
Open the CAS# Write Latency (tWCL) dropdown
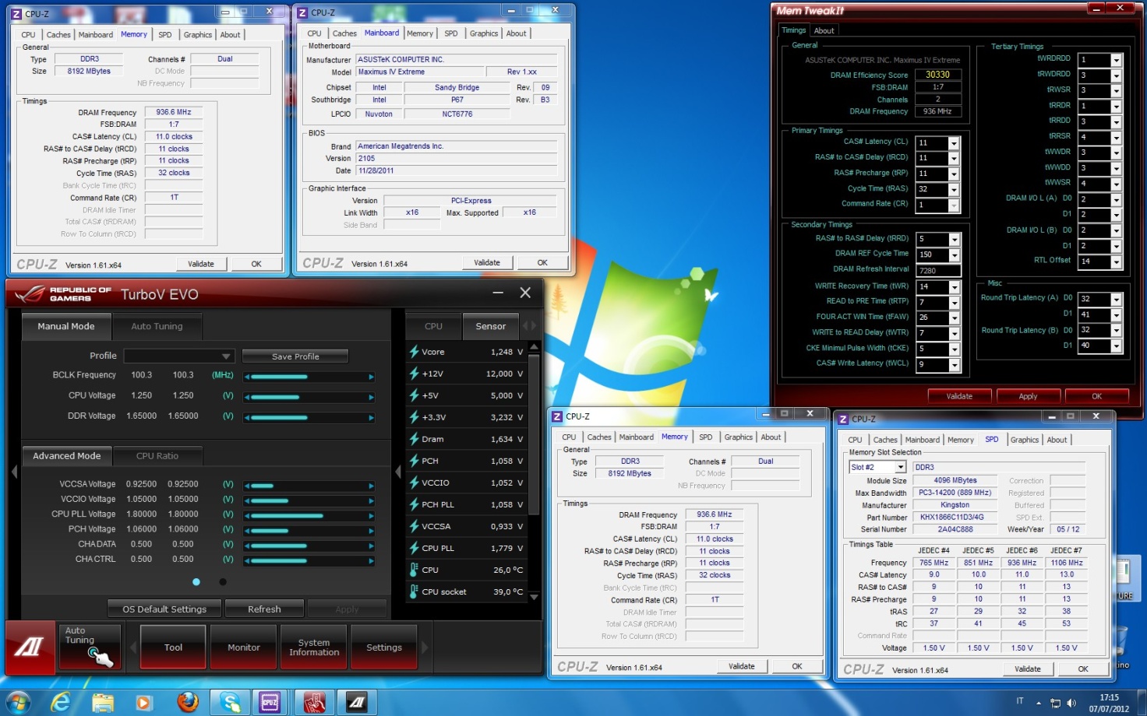[x=954, y=364]
